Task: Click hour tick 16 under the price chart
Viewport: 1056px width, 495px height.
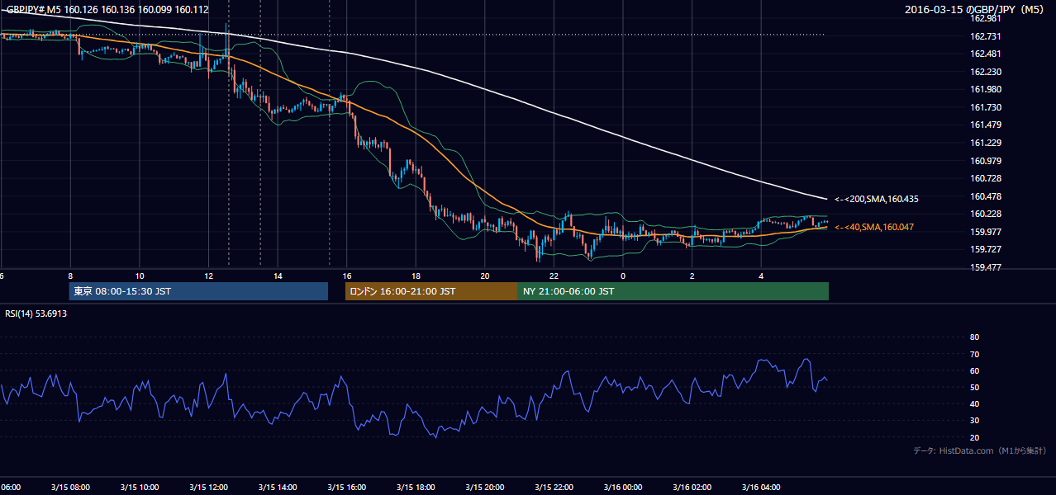Action: tap(347, 276)
